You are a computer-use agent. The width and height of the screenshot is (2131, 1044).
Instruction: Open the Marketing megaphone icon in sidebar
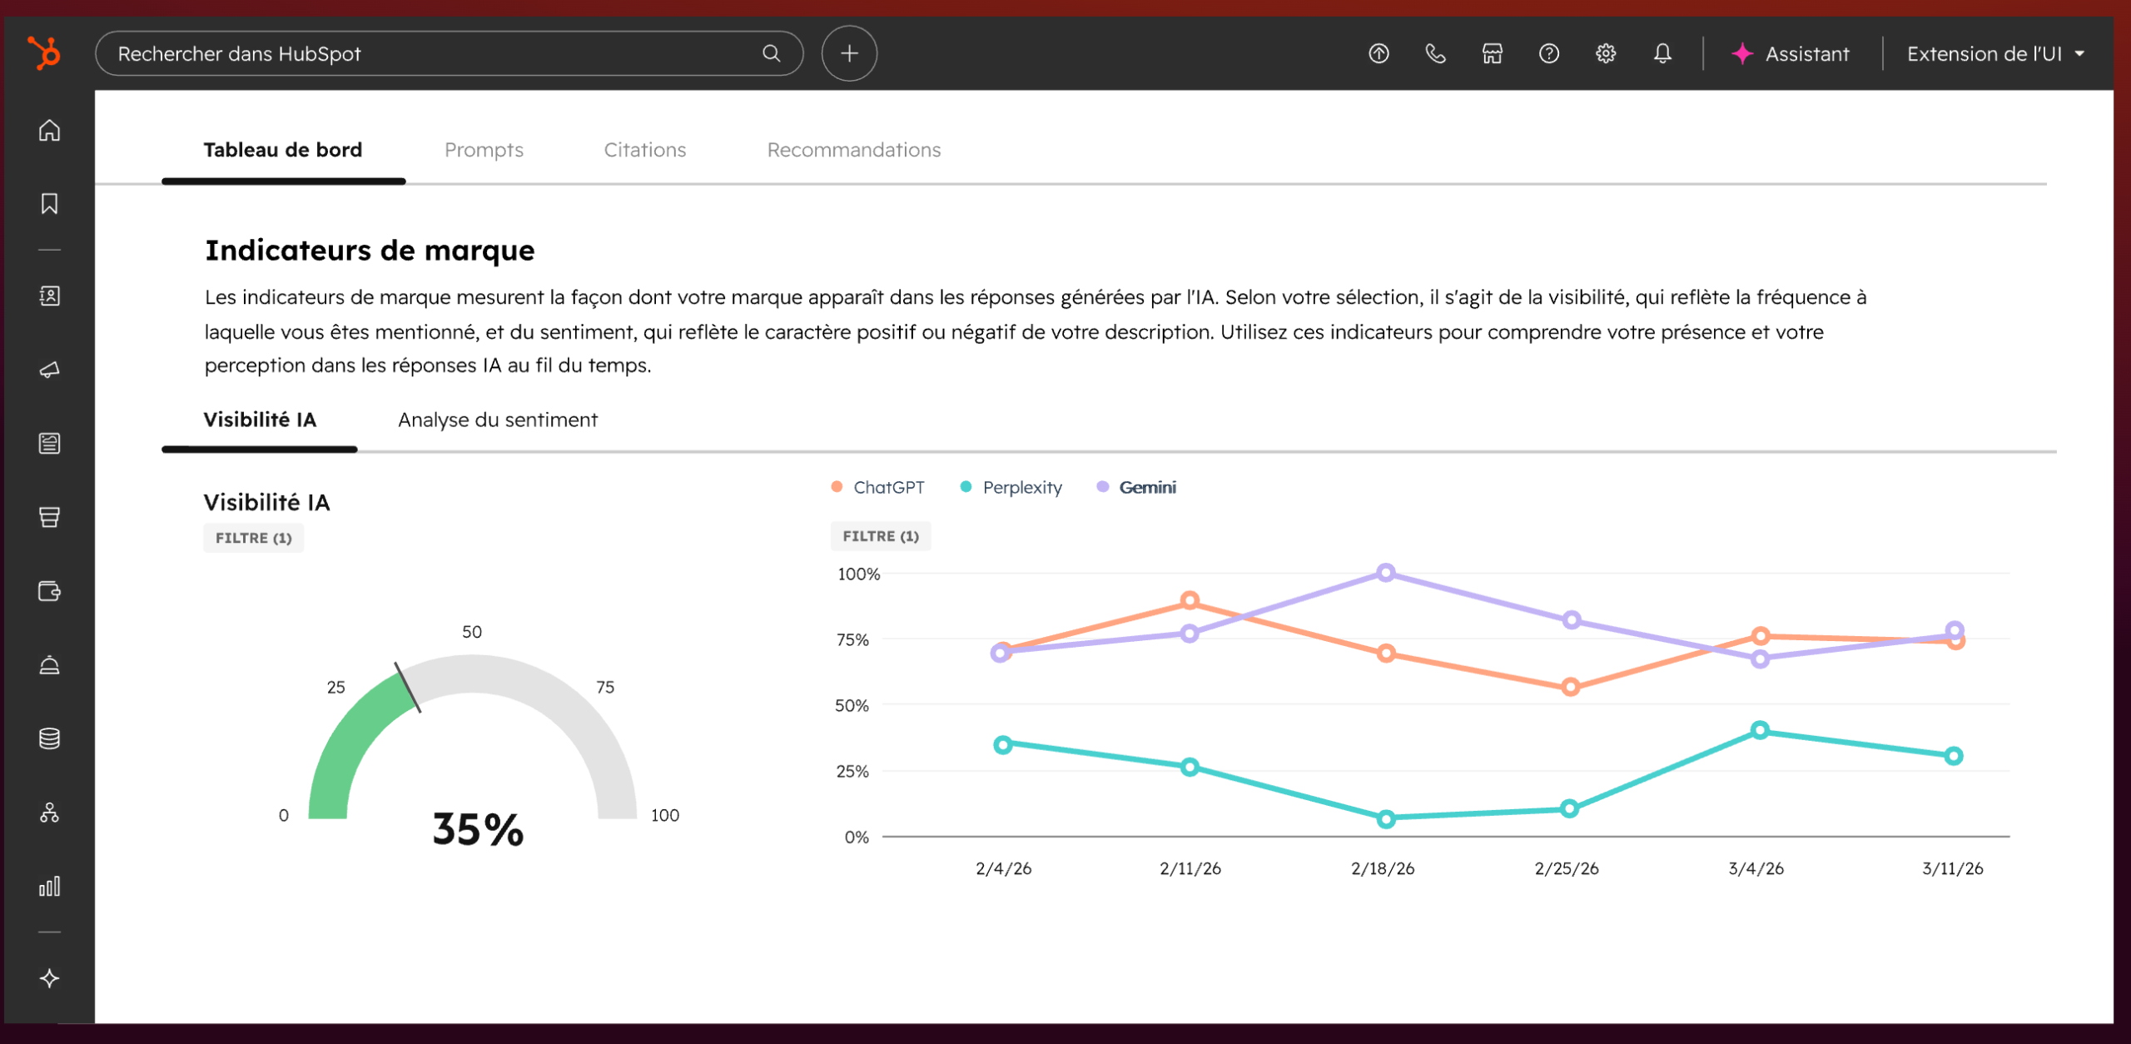point(49,370)
